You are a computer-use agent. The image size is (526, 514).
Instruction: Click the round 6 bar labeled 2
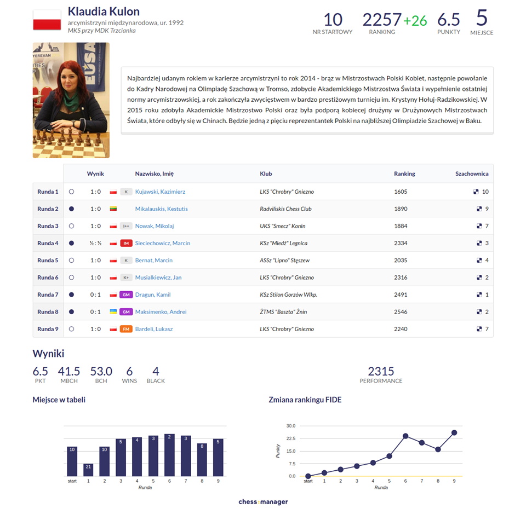169,455
